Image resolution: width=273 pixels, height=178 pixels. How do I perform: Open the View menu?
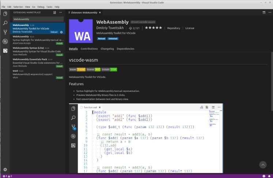coord(27,7)
